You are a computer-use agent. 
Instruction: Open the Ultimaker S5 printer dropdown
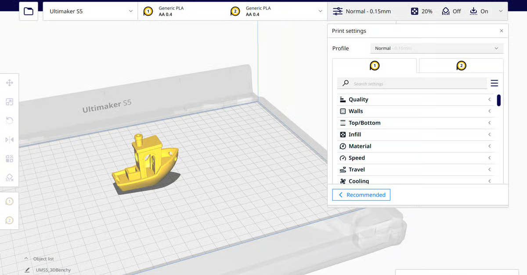click(90, 11)
